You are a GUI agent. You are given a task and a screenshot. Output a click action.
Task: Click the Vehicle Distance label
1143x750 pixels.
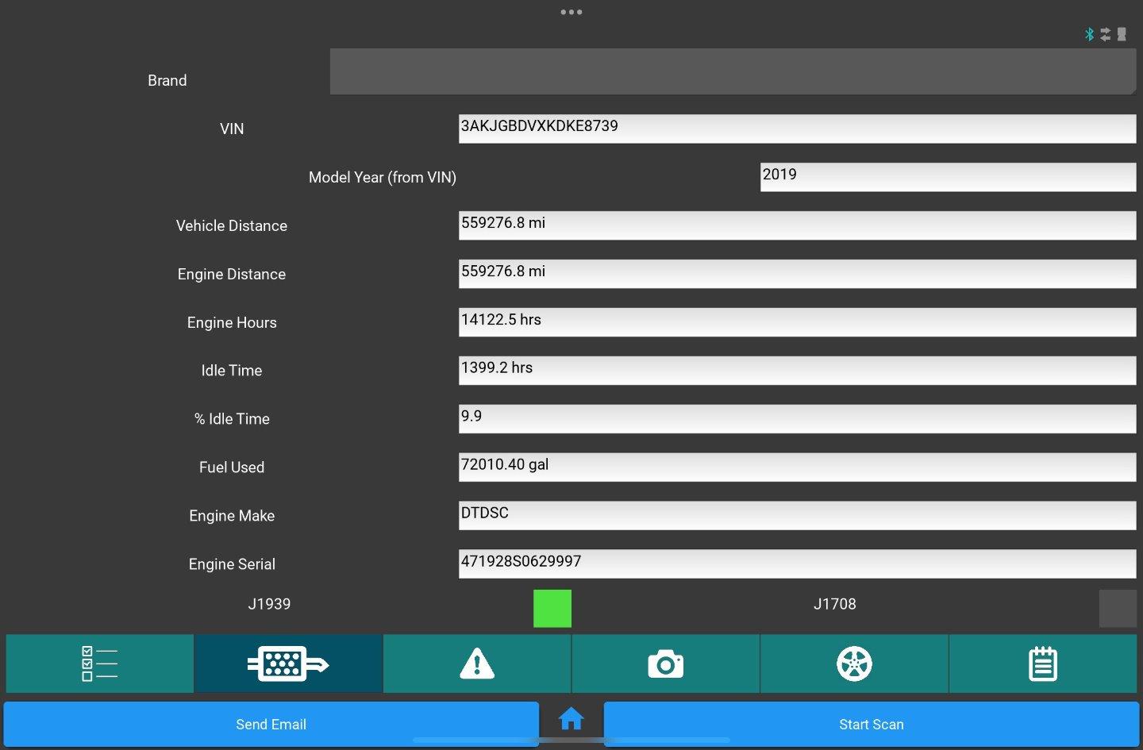232,225
